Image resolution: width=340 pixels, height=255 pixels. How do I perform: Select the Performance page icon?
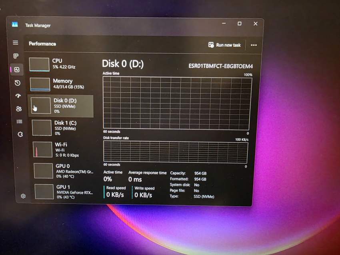(x=17, y=70)
